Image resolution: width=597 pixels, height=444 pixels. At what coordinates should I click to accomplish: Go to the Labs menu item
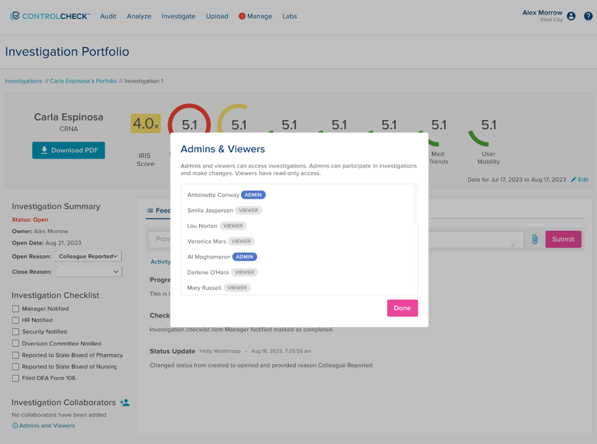(290, 16)
